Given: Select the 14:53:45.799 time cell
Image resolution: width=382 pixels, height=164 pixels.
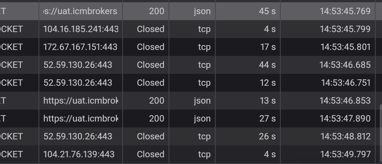Looking at the screenshot, I should [345, 29].
